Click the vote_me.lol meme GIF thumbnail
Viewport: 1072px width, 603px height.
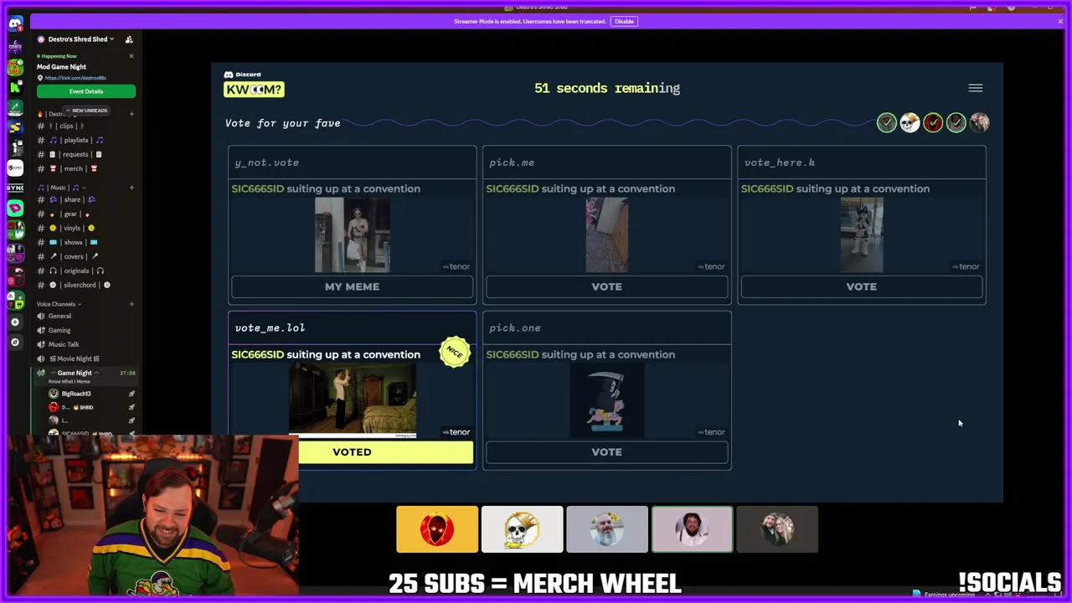click(x=352, y=401)
